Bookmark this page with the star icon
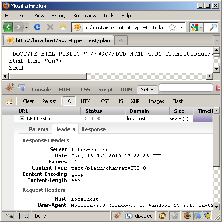Viewport: 222px width, 222px height. [x=172, y=27]
